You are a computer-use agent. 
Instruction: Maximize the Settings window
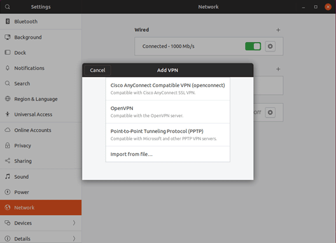click(x=316, y=7)
